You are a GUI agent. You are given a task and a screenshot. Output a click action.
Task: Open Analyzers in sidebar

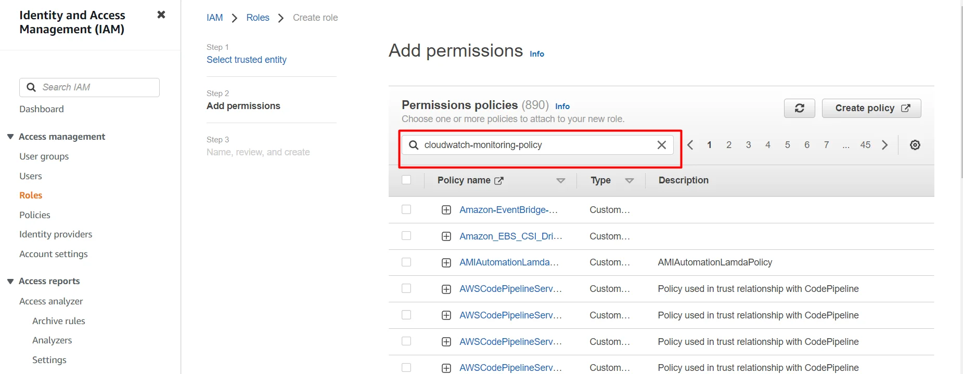tap(52, 340)
